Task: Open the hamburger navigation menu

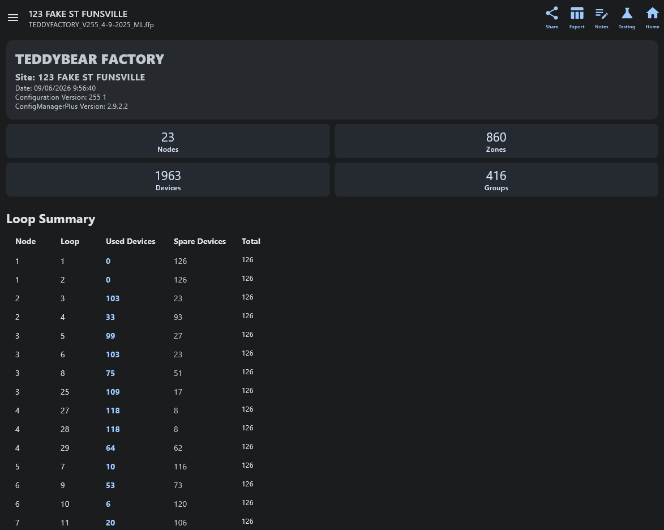Action: (13, 18)
